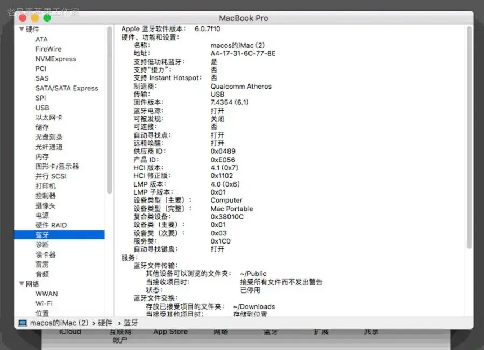Select 图形卡/显示器 entry

point(57,166)
